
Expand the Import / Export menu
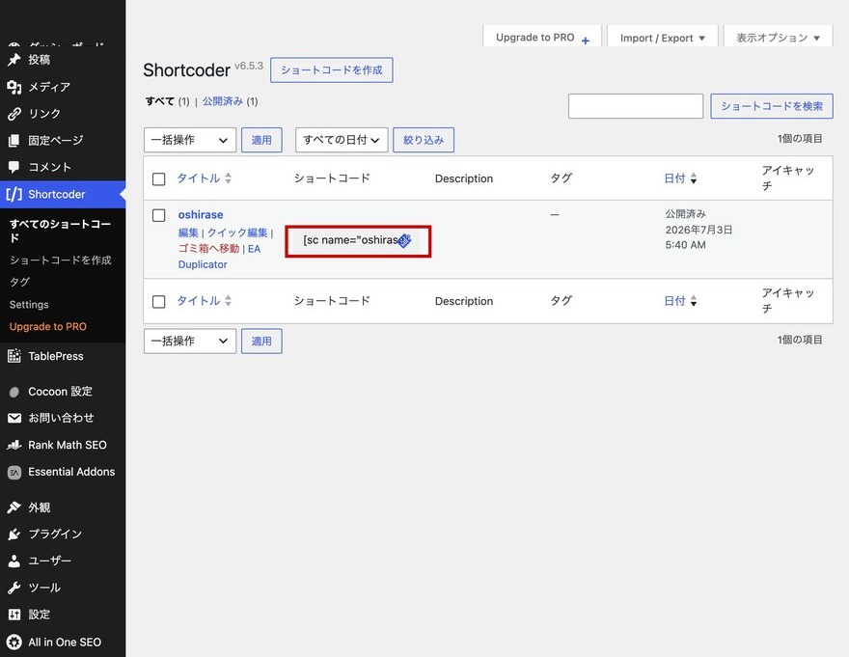click(x=663, y=38)
